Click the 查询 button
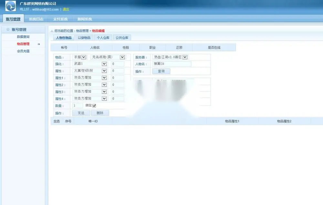Viewport: 323px width, 205px height. [161, 71]
